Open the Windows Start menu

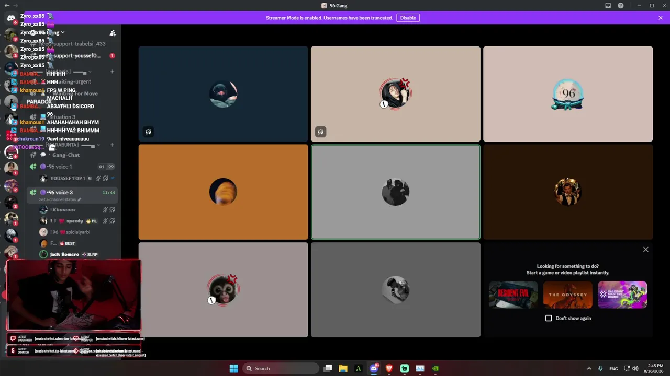click(233, 368)
